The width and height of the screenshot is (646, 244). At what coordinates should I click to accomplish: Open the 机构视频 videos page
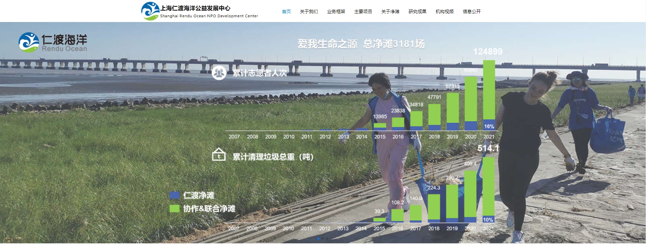(444, 12)
